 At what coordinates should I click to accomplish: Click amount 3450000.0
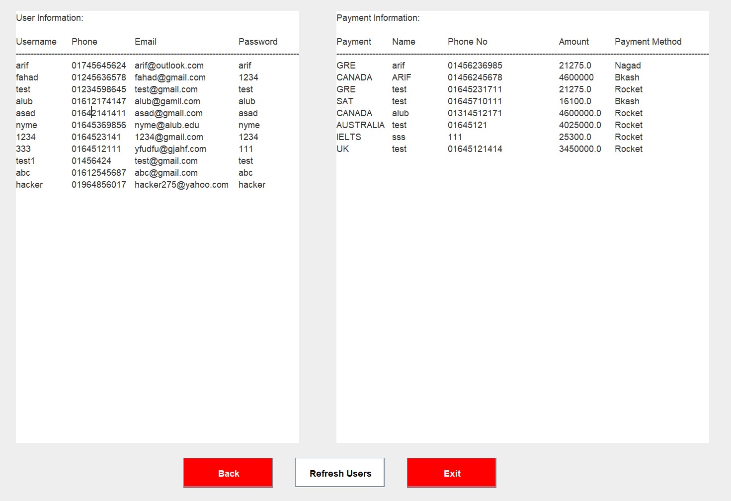[580, 149]
